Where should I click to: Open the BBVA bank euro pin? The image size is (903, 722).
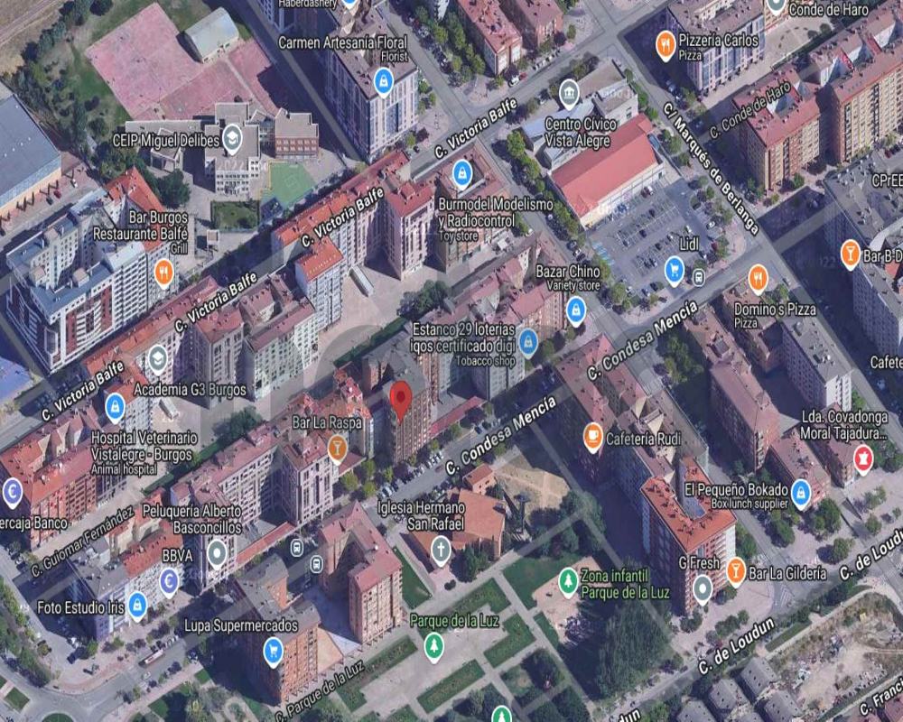[x=169, y=582]
